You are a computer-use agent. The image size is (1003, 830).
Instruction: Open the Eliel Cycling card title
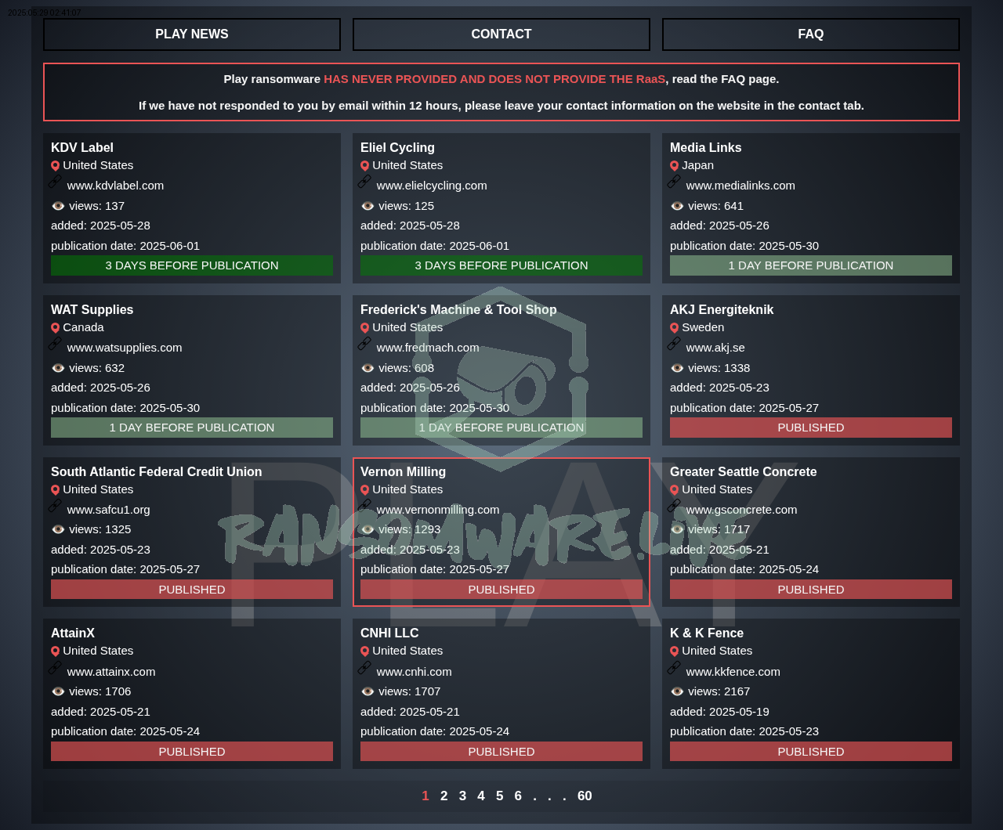(x=397, y=148)
